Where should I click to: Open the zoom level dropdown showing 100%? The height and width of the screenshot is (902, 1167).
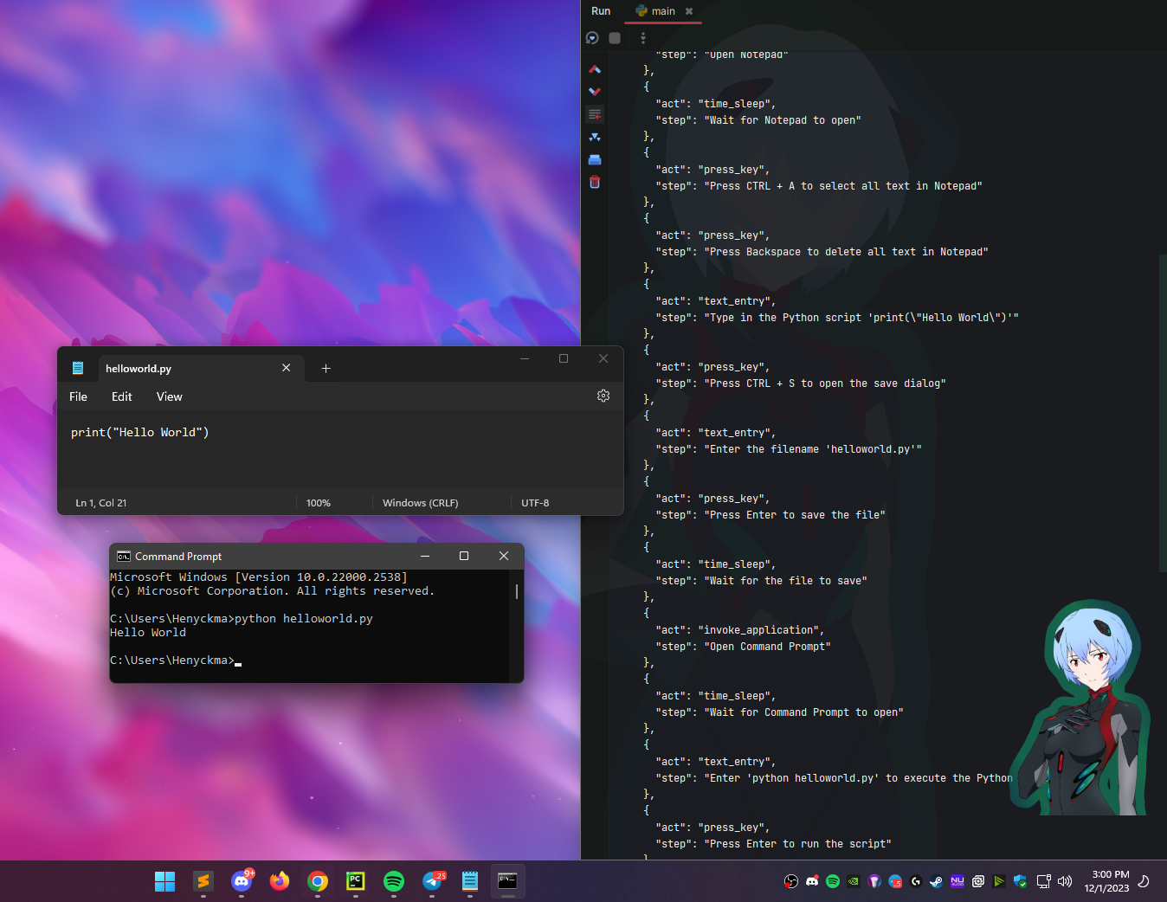tap(319, 502)
